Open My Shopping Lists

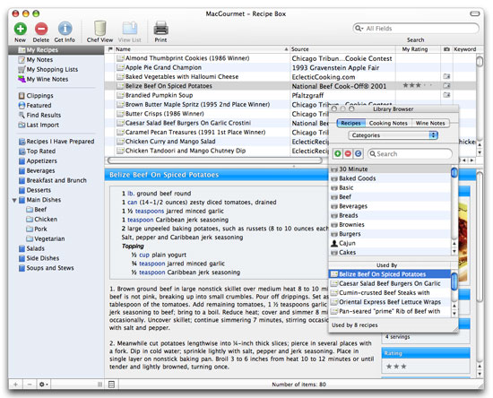[52, 70]
